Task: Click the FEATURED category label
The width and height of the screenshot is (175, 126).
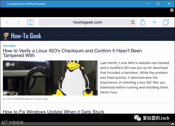Action: pos(9,46)
